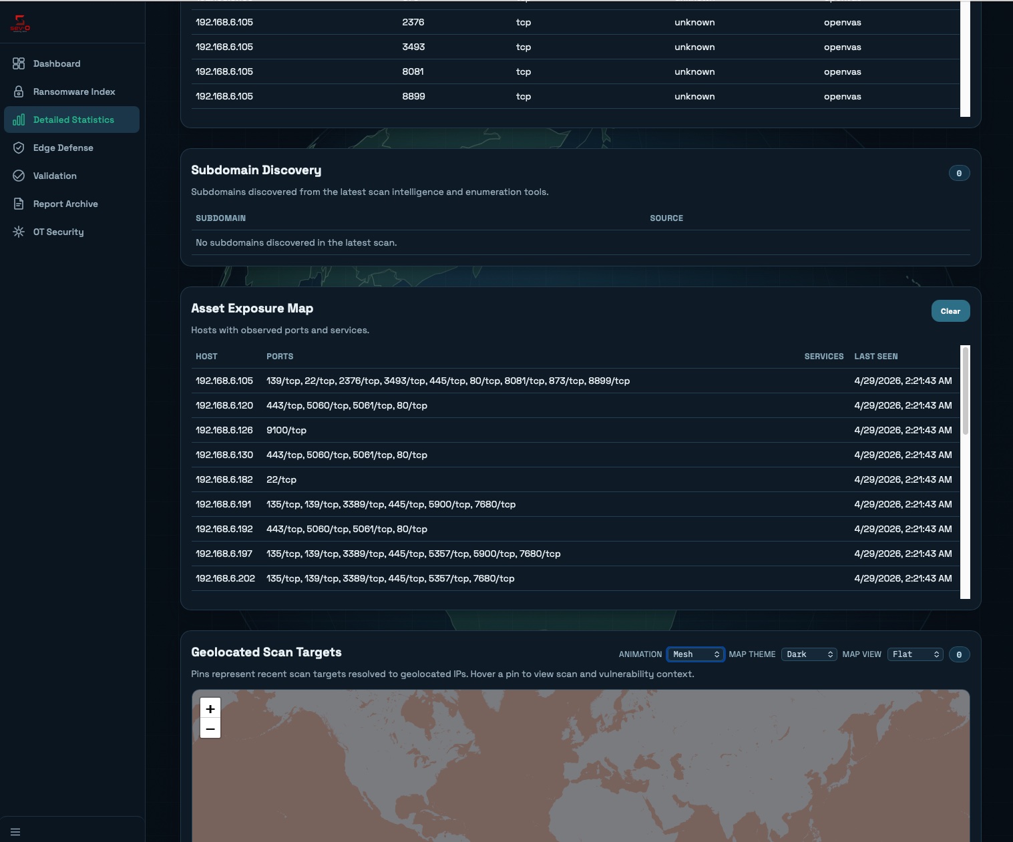Click the Detailed Statistics bar chart icon
This screenshot has width=1013, height=842.
(x=19, y=120)
